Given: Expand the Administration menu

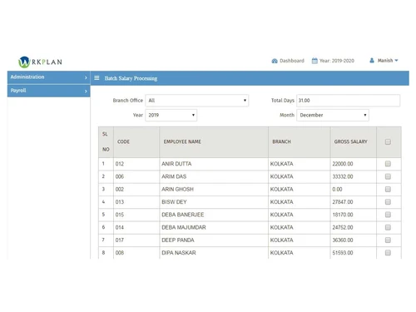Looking at the screenshot, I should coord(49,77).
